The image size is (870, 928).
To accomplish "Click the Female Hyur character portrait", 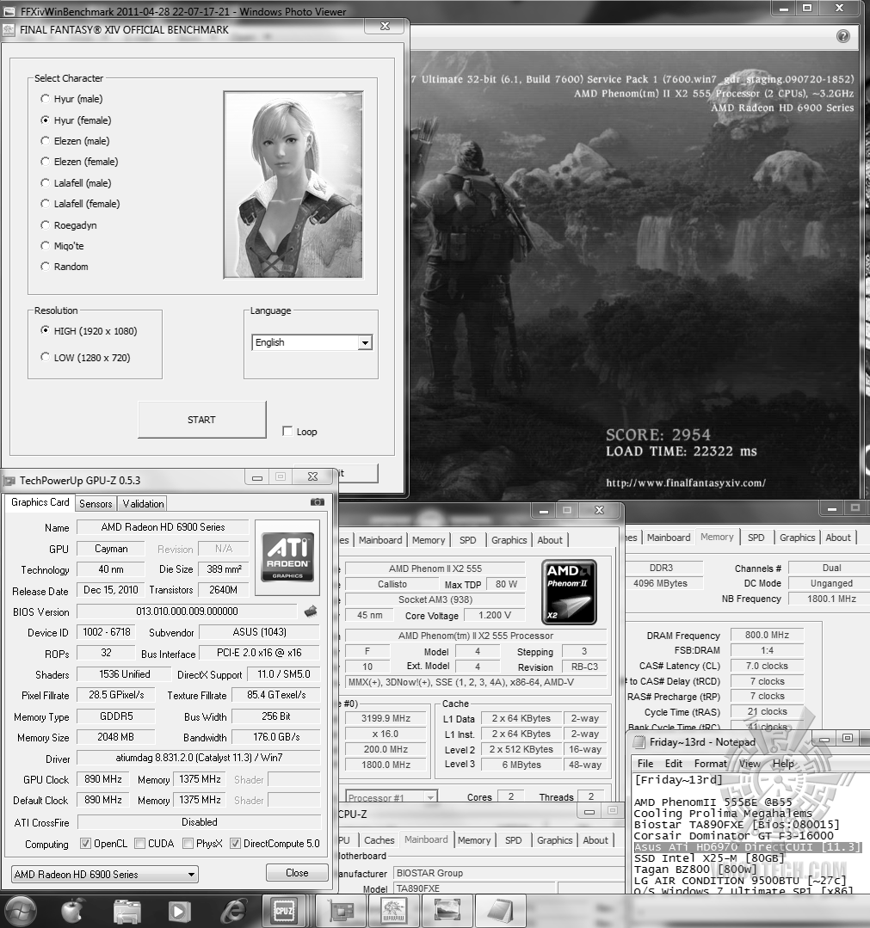I will [x=293, y=184].
